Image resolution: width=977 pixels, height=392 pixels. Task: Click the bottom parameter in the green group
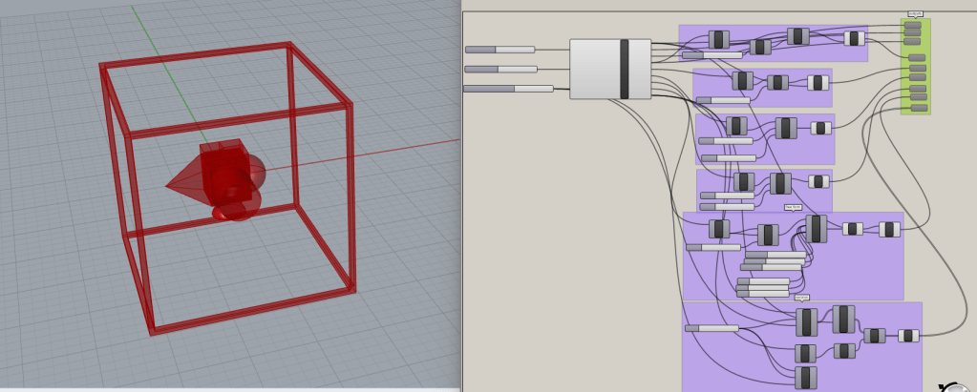click(x=918, y=108)
